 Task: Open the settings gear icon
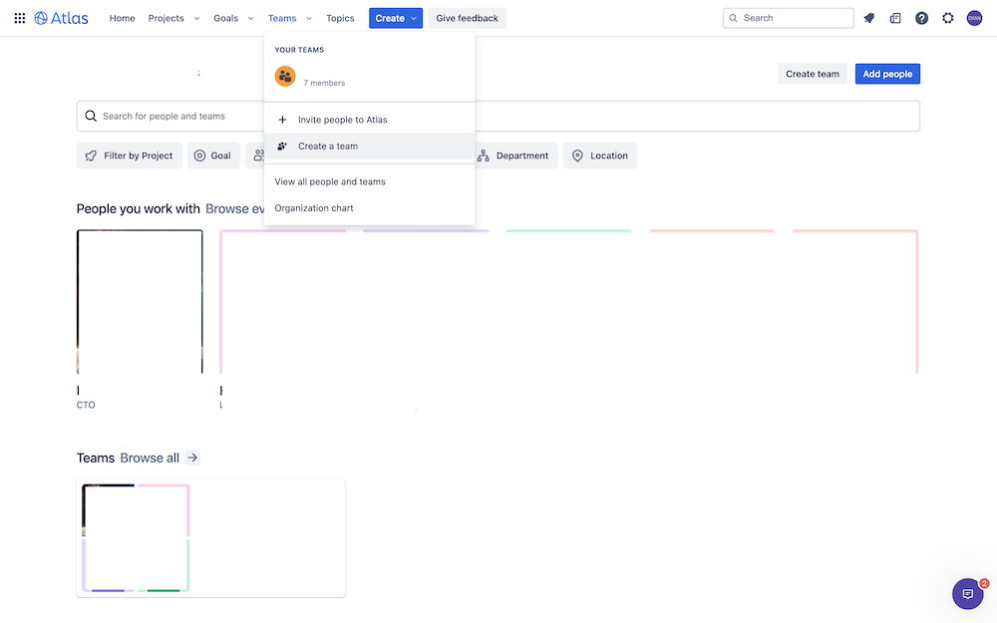948,18
